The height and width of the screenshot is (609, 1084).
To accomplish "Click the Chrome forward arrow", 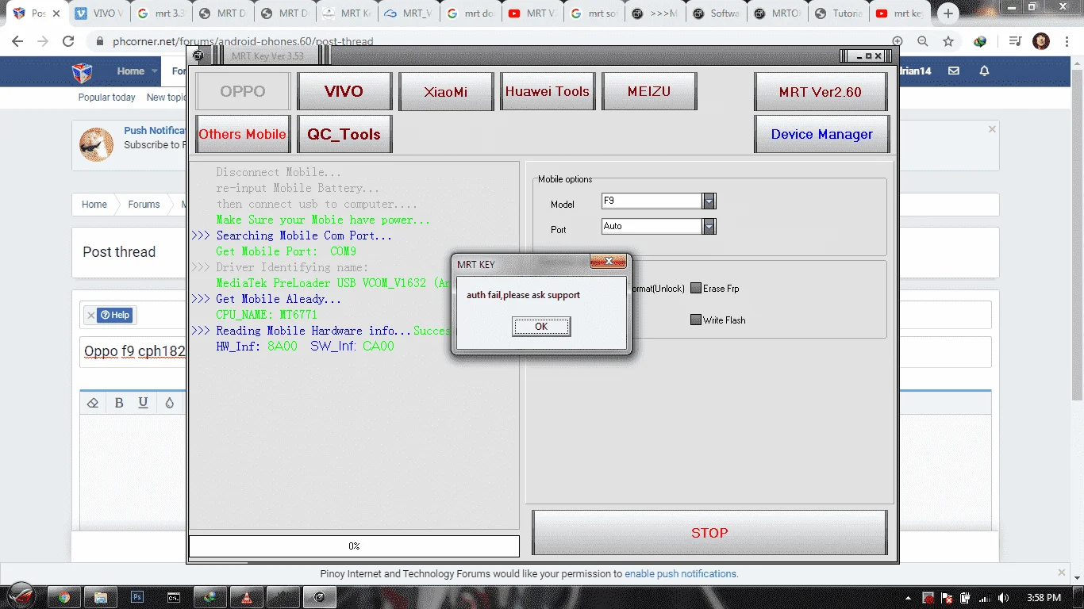I will [x=43, y=41].
